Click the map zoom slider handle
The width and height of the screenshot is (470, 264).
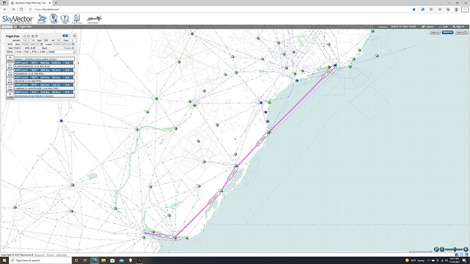click(x=455, y=249)
